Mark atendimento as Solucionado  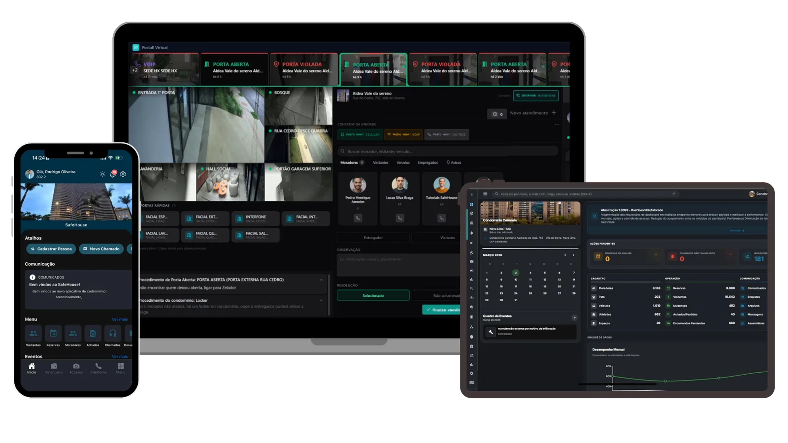point(373,295)
